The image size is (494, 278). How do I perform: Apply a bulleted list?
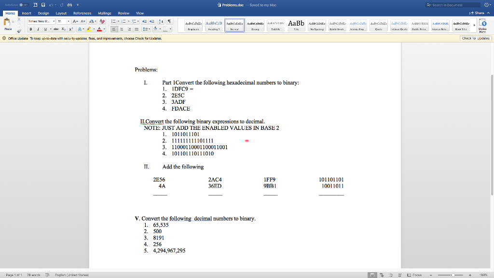click(x=113, y=21)
